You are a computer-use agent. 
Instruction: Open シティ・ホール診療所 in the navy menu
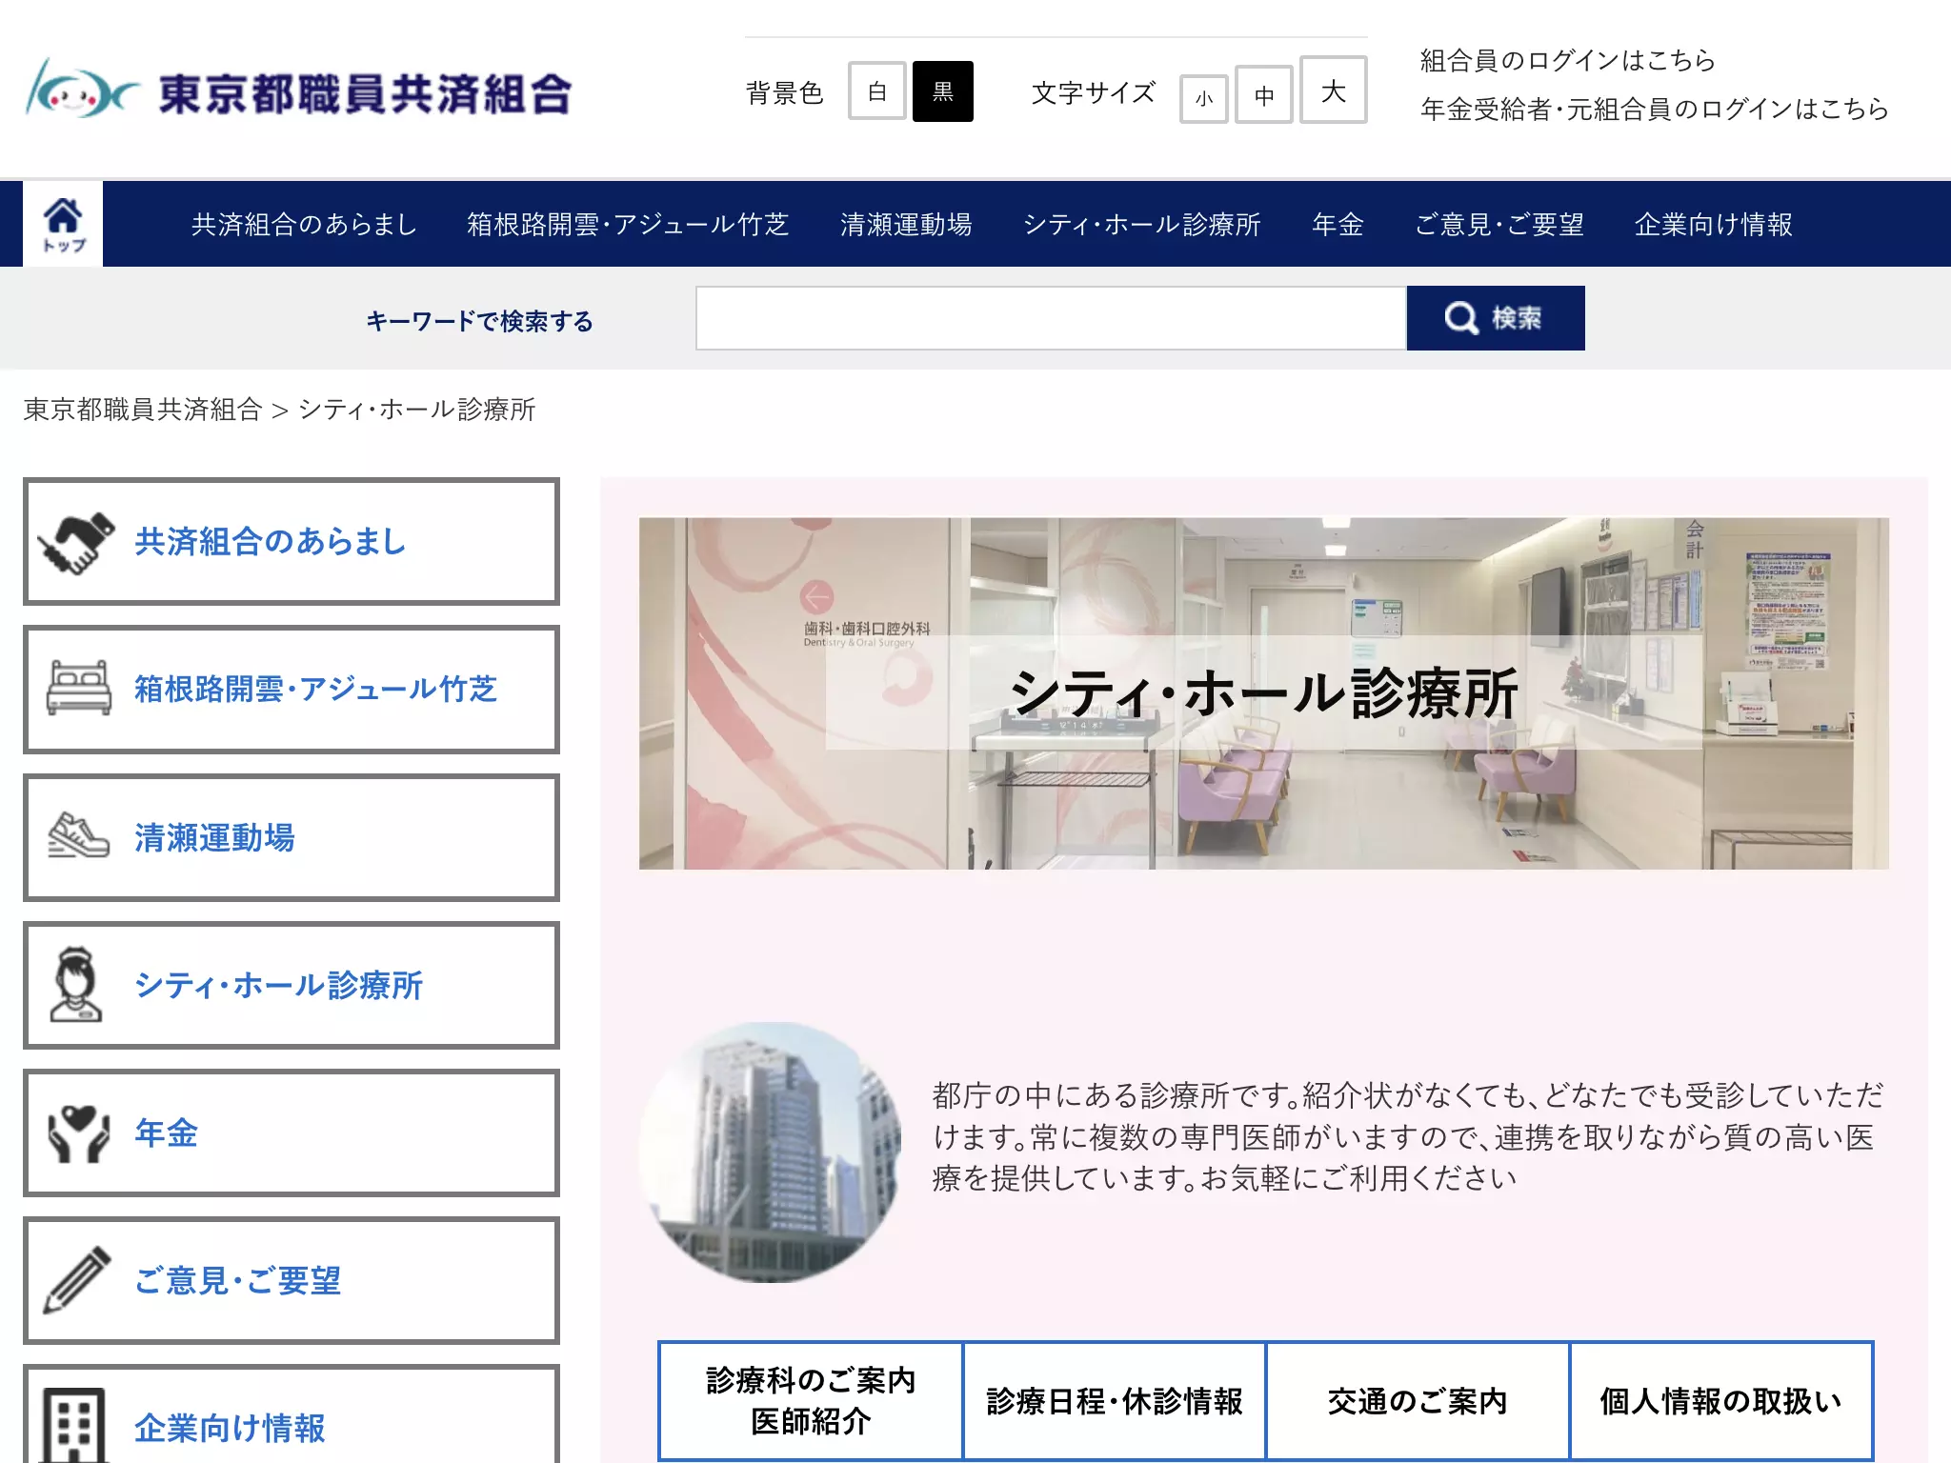1141,224
